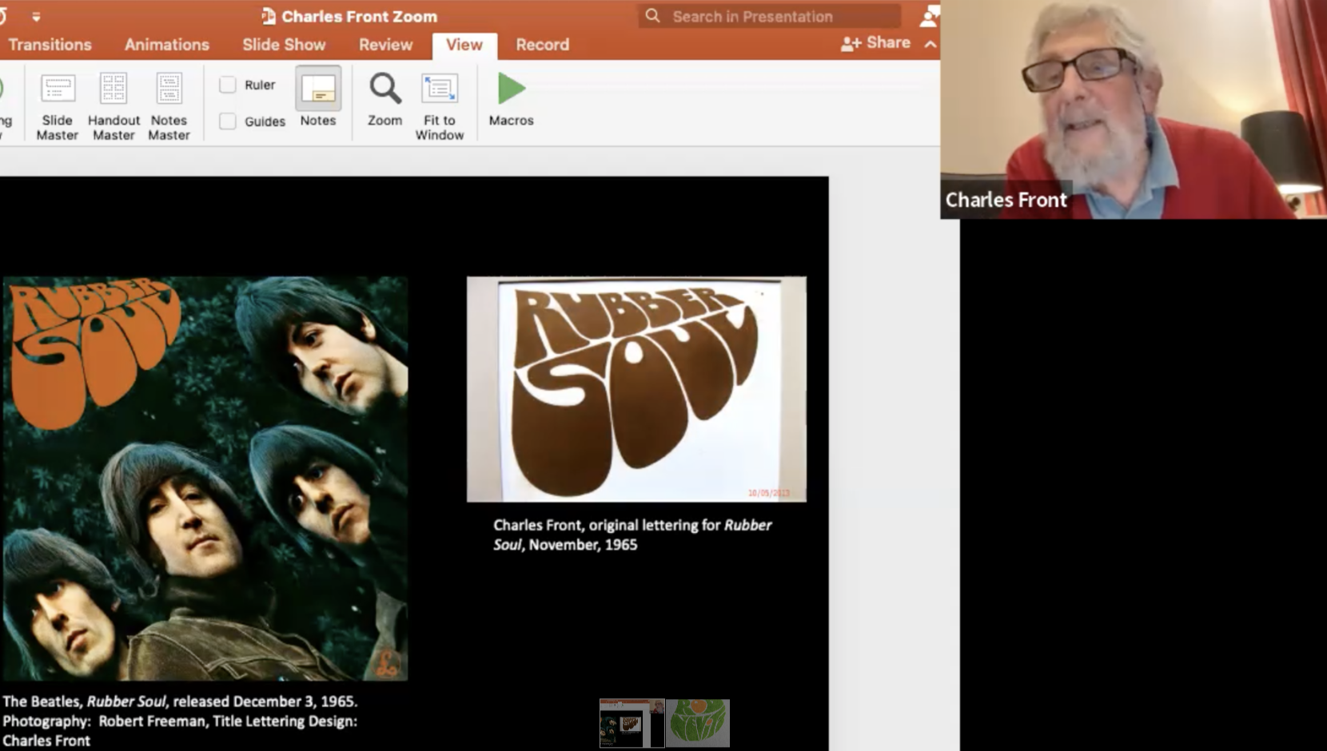
Task: Enable the Guides checkbox
Action: click(228, 121)
